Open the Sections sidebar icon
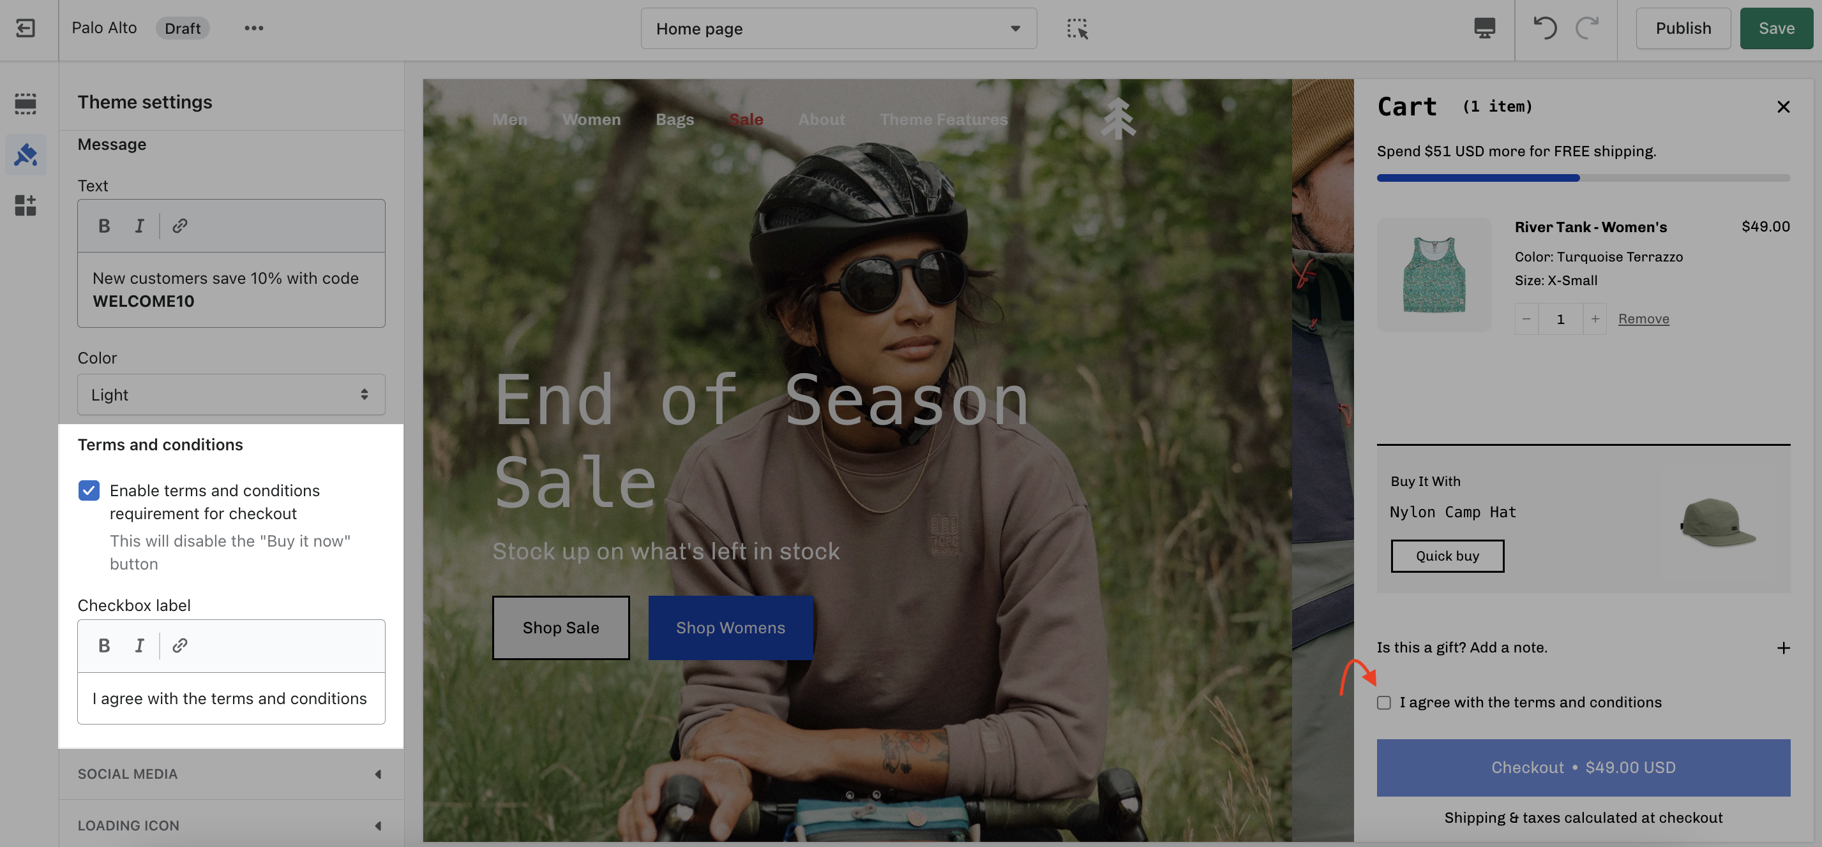The width and height of the screenshot is (1822, 847). pos(26,103)
